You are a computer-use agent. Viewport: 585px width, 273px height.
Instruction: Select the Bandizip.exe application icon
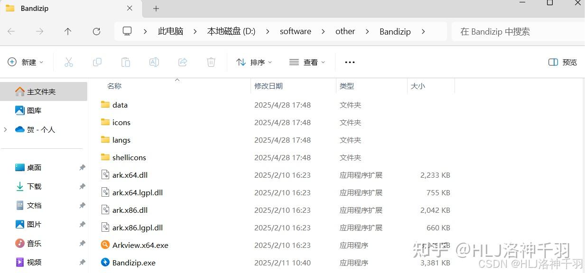pos(105,262)
